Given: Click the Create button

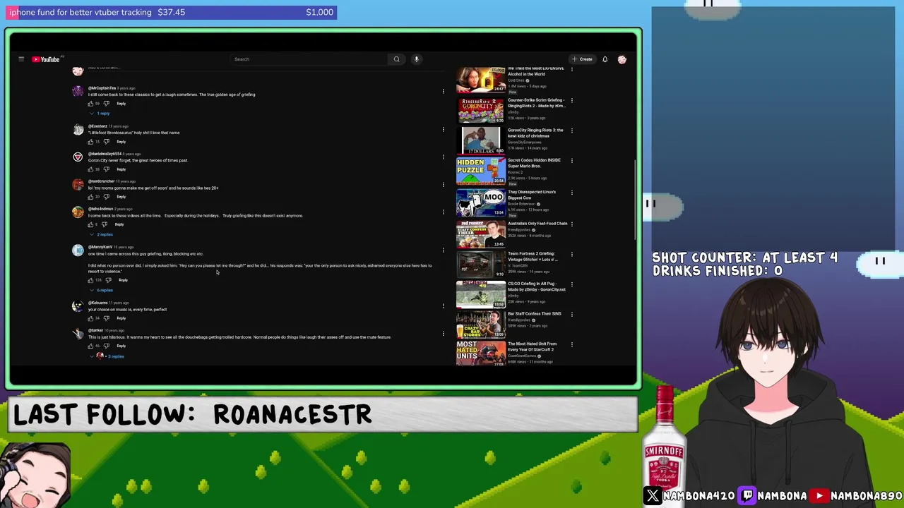Looking at the screenshot, I should coord(583,59).
